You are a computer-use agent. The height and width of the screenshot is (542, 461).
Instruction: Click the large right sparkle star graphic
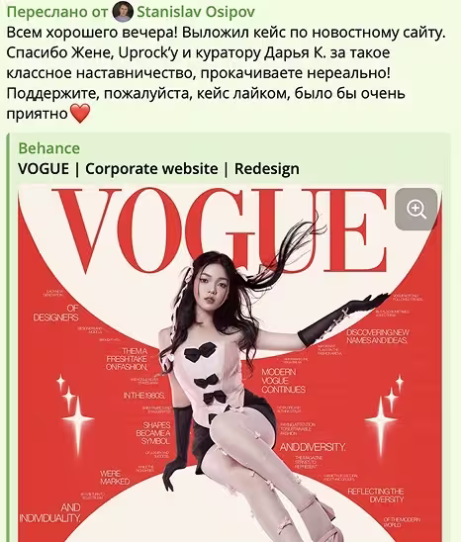(383, 417)
